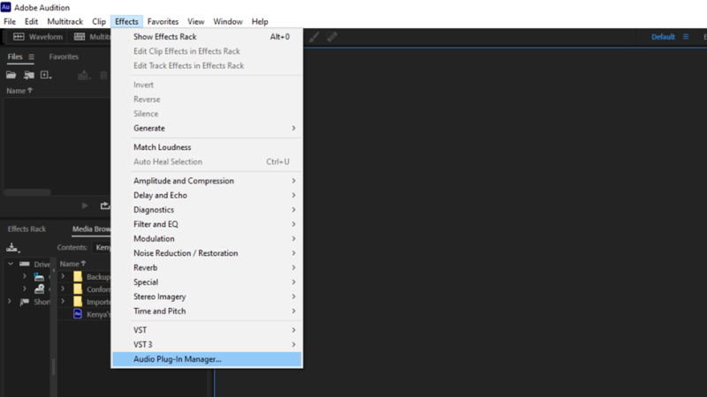This screenshot has width=707, height=397.
Task: Open the Favorites menu in menu bar
Action: [163, 21]
